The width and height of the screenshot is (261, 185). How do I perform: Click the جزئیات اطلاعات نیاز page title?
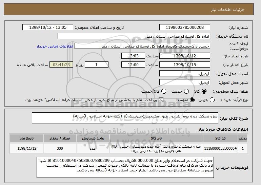point(227,10)
